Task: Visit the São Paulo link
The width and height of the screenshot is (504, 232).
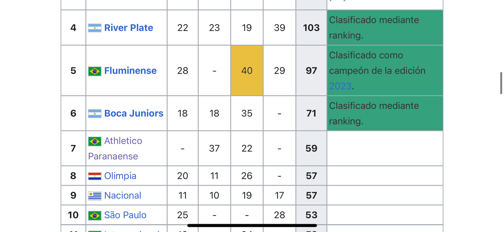Action: tap(125, 215)
